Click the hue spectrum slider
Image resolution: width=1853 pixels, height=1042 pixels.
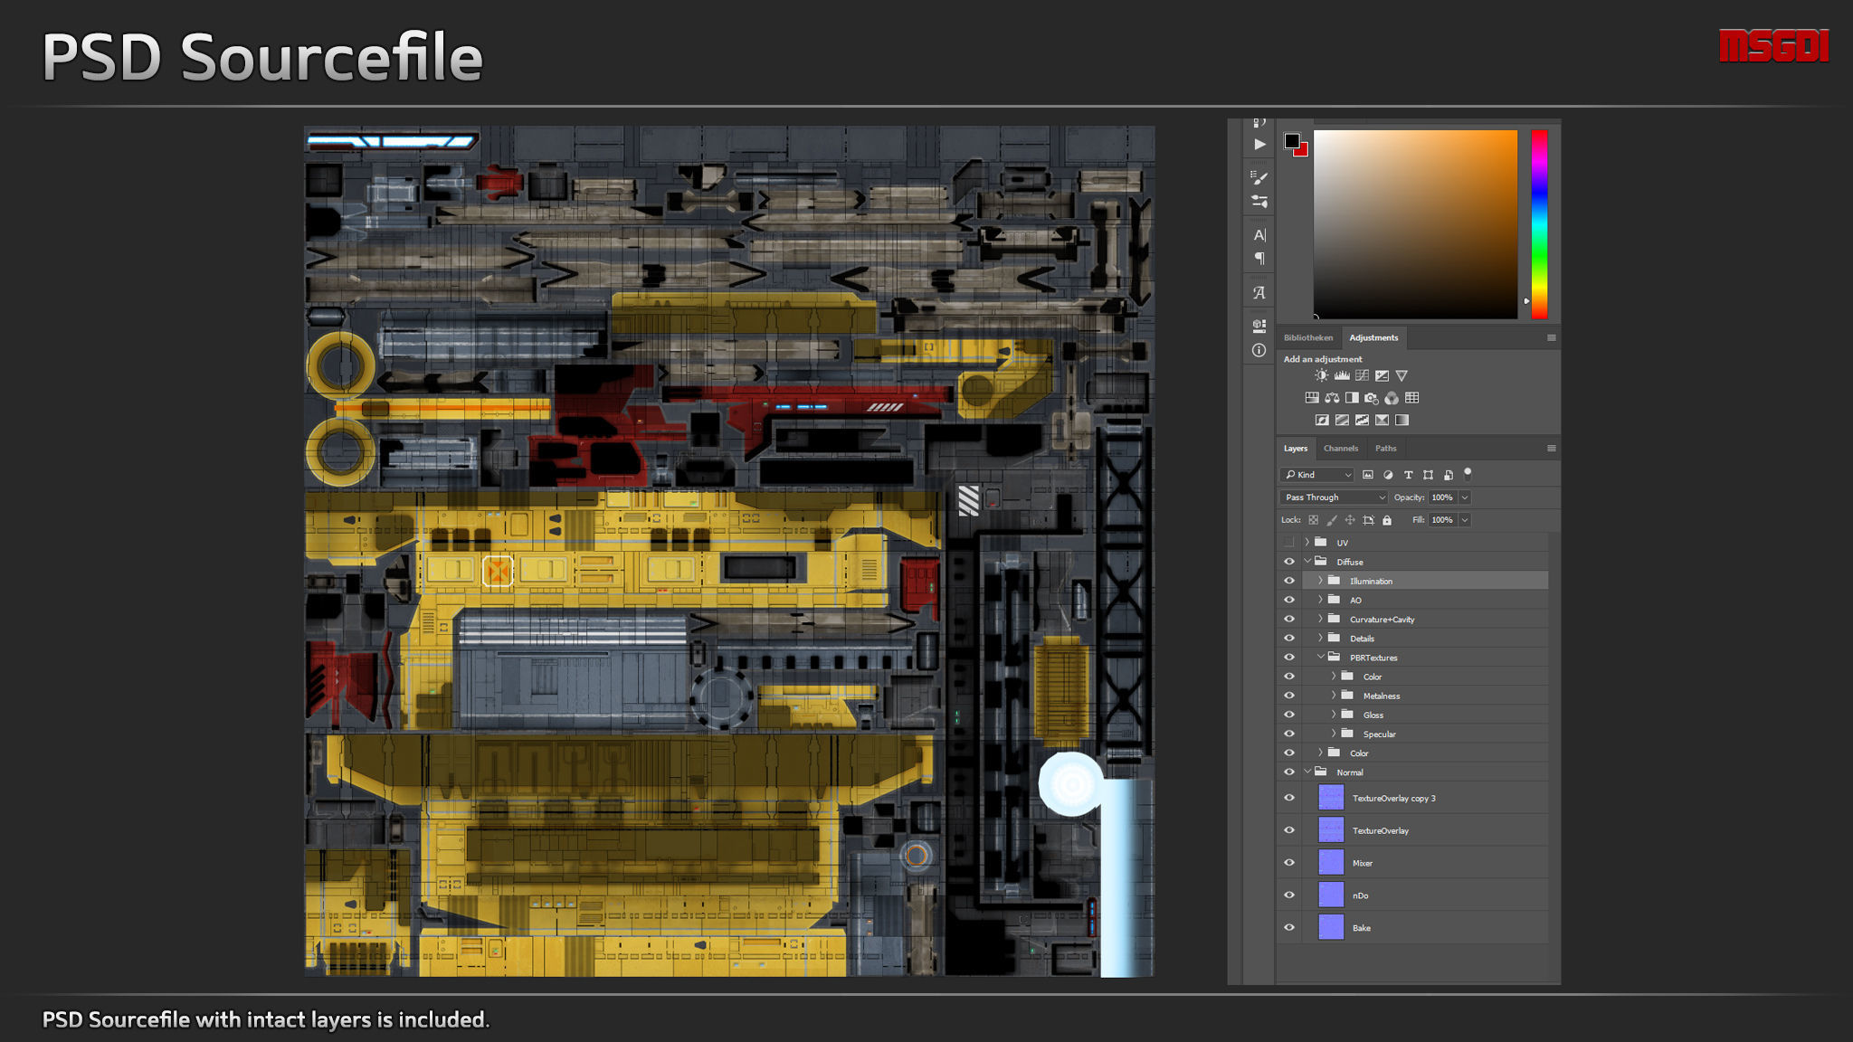pyautogui.click(x=1539, y=224)
